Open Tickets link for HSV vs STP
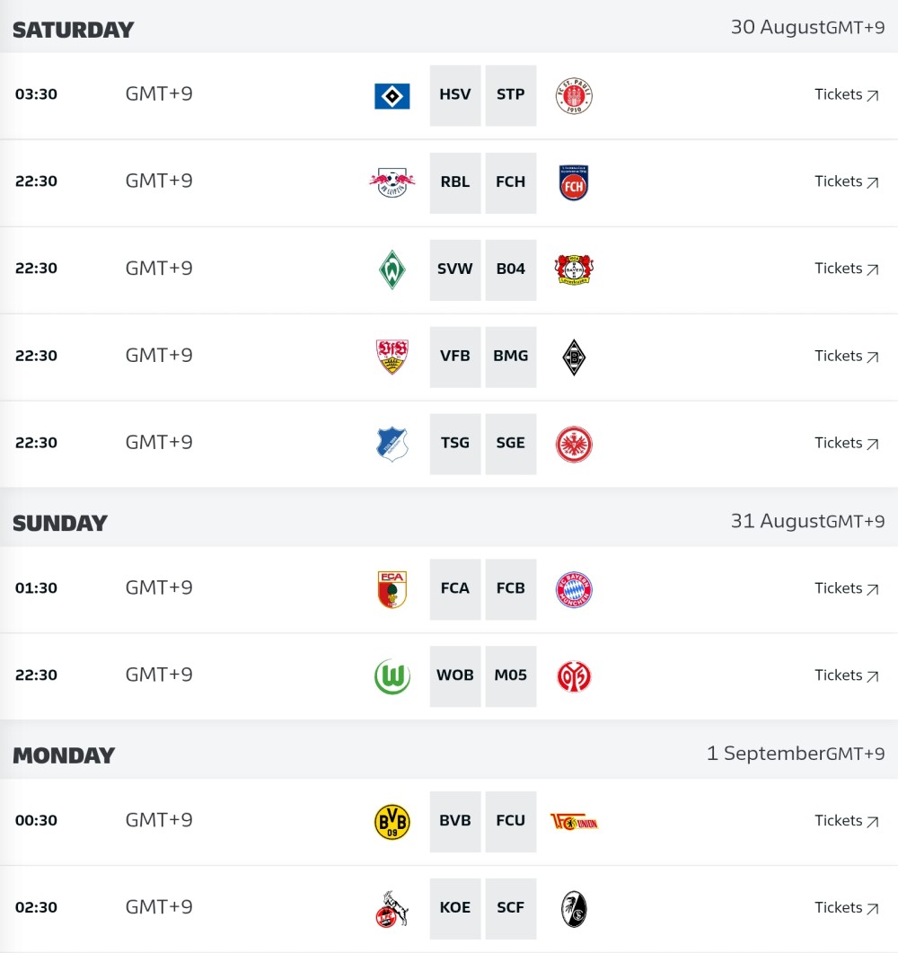This screenshot has width=898, height=953. pos(846,94)
